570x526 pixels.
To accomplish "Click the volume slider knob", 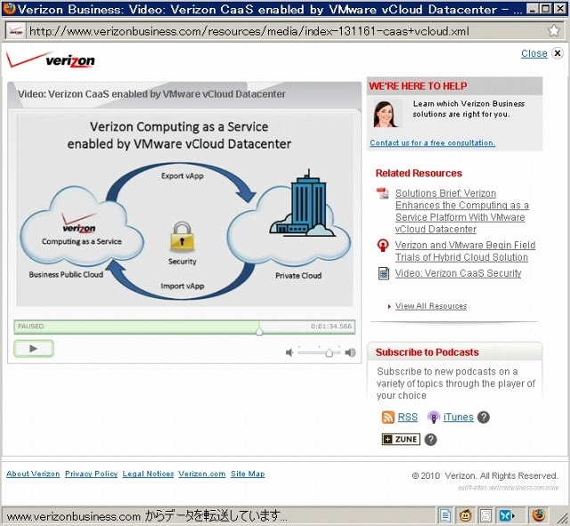I will 329,352.
